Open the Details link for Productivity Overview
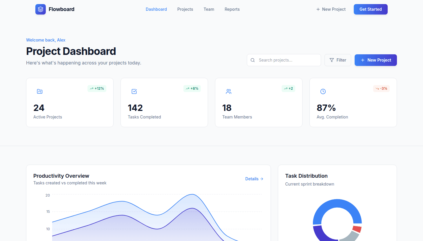This screenshot has width=423, height=241. (x=254, y=179)
